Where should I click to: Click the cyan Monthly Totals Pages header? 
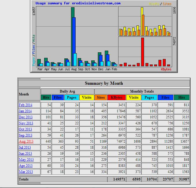[x=149, y=97]
